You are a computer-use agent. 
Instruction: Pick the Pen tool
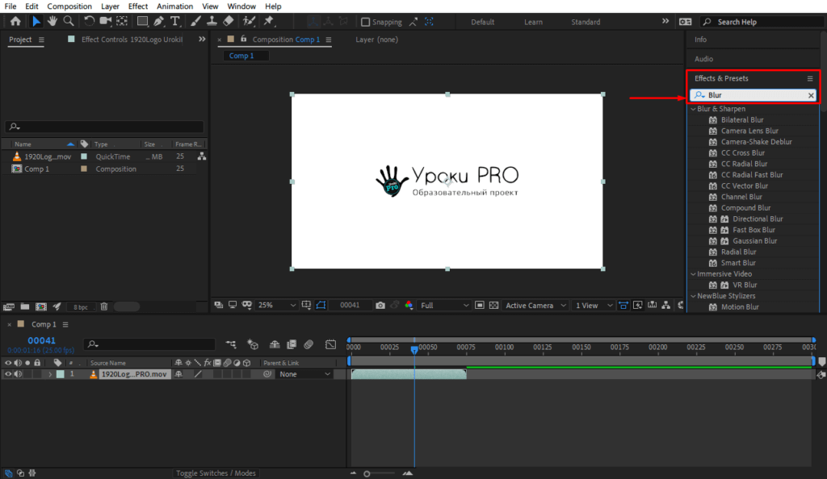(159, 21)
